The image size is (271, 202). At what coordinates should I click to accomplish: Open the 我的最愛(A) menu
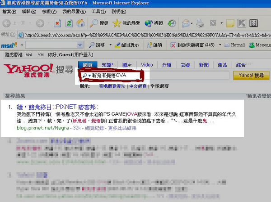pyautogui.click(x=74, y=12)
